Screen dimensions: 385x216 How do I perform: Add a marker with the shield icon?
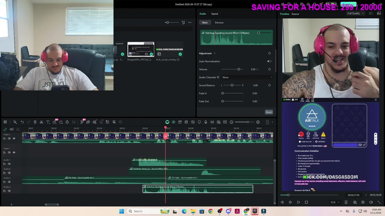coord(199,122)
